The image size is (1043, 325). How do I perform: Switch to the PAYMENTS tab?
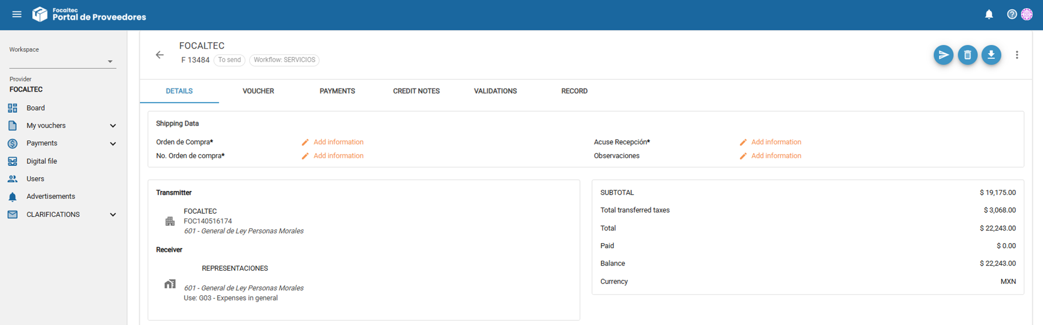coord(337,91)
